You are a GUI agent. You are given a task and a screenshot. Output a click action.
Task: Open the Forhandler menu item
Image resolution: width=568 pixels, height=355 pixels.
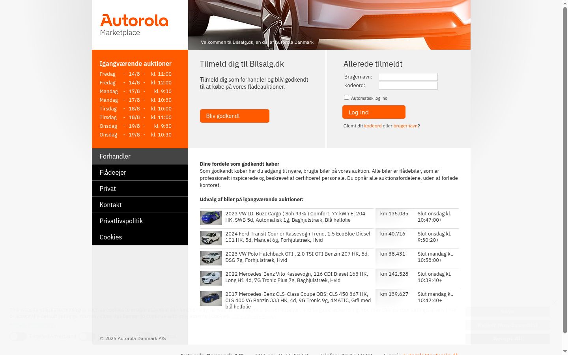tap(140, 156)
